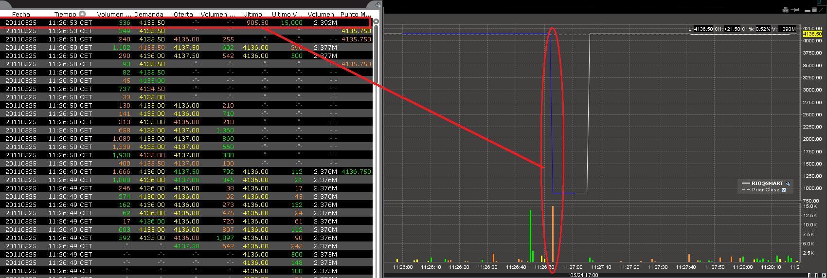Click the scroll-up arrow of the table scrollbar
The width and height of the screenshot is (827, 278).
(376, 22)
